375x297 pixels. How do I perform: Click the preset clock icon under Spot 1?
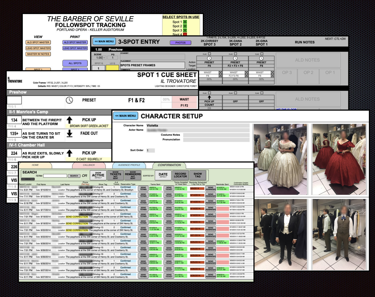261,58
